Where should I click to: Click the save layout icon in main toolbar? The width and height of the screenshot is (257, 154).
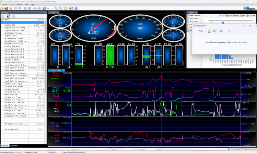pyautogui.click(x=71, y=8)
